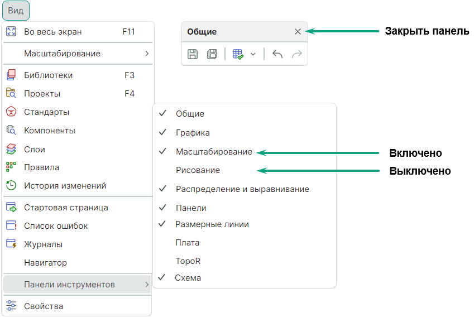Open Библиотеки from the Вид menu
The width and height of the screenshot is (474, 332).
tap(48, 75)
